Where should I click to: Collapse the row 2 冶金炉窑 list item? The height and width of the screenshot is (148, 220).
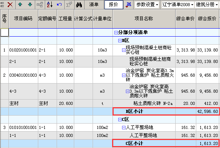click(124, 76)
